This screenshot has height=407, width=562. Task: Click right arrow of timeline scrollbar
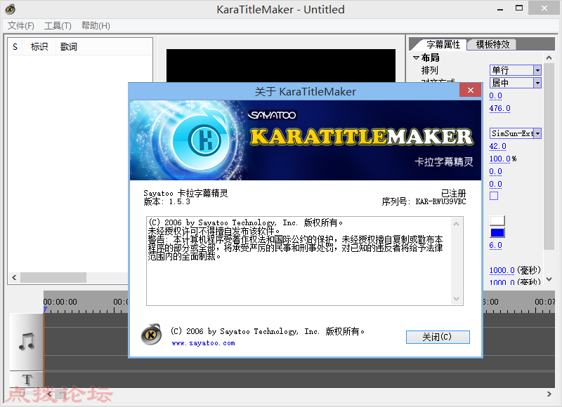(549, 394)
